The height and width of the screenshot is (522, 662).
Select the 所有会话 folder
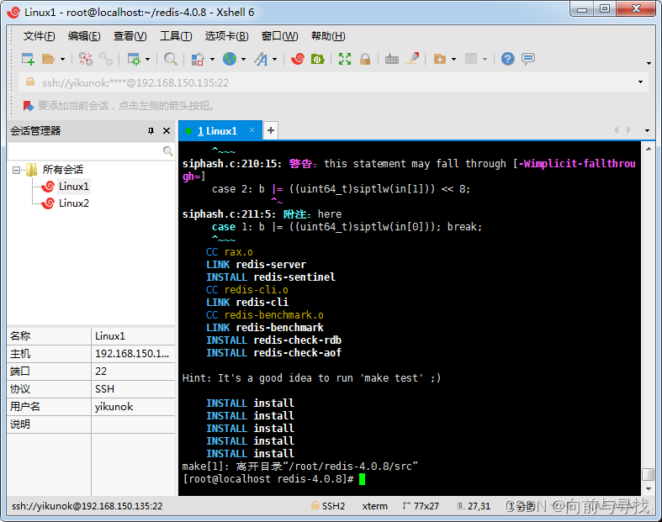click(x=62, y=170)
